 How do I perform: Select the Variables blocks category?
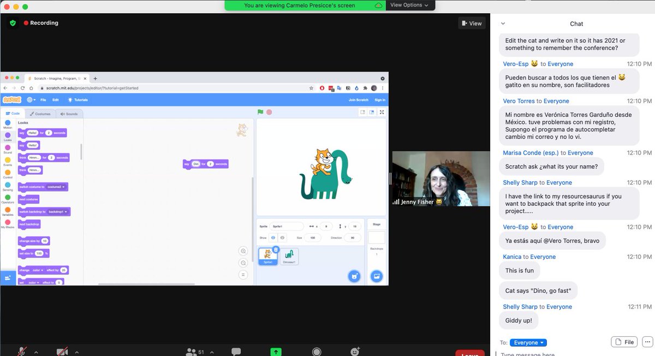coord(8,211)
